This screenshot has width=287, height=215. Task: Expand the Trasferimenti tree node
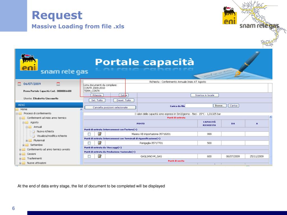point(20,159)
